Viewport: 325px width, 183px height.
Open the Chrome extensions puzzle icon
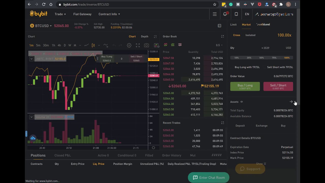coord(281,4)
